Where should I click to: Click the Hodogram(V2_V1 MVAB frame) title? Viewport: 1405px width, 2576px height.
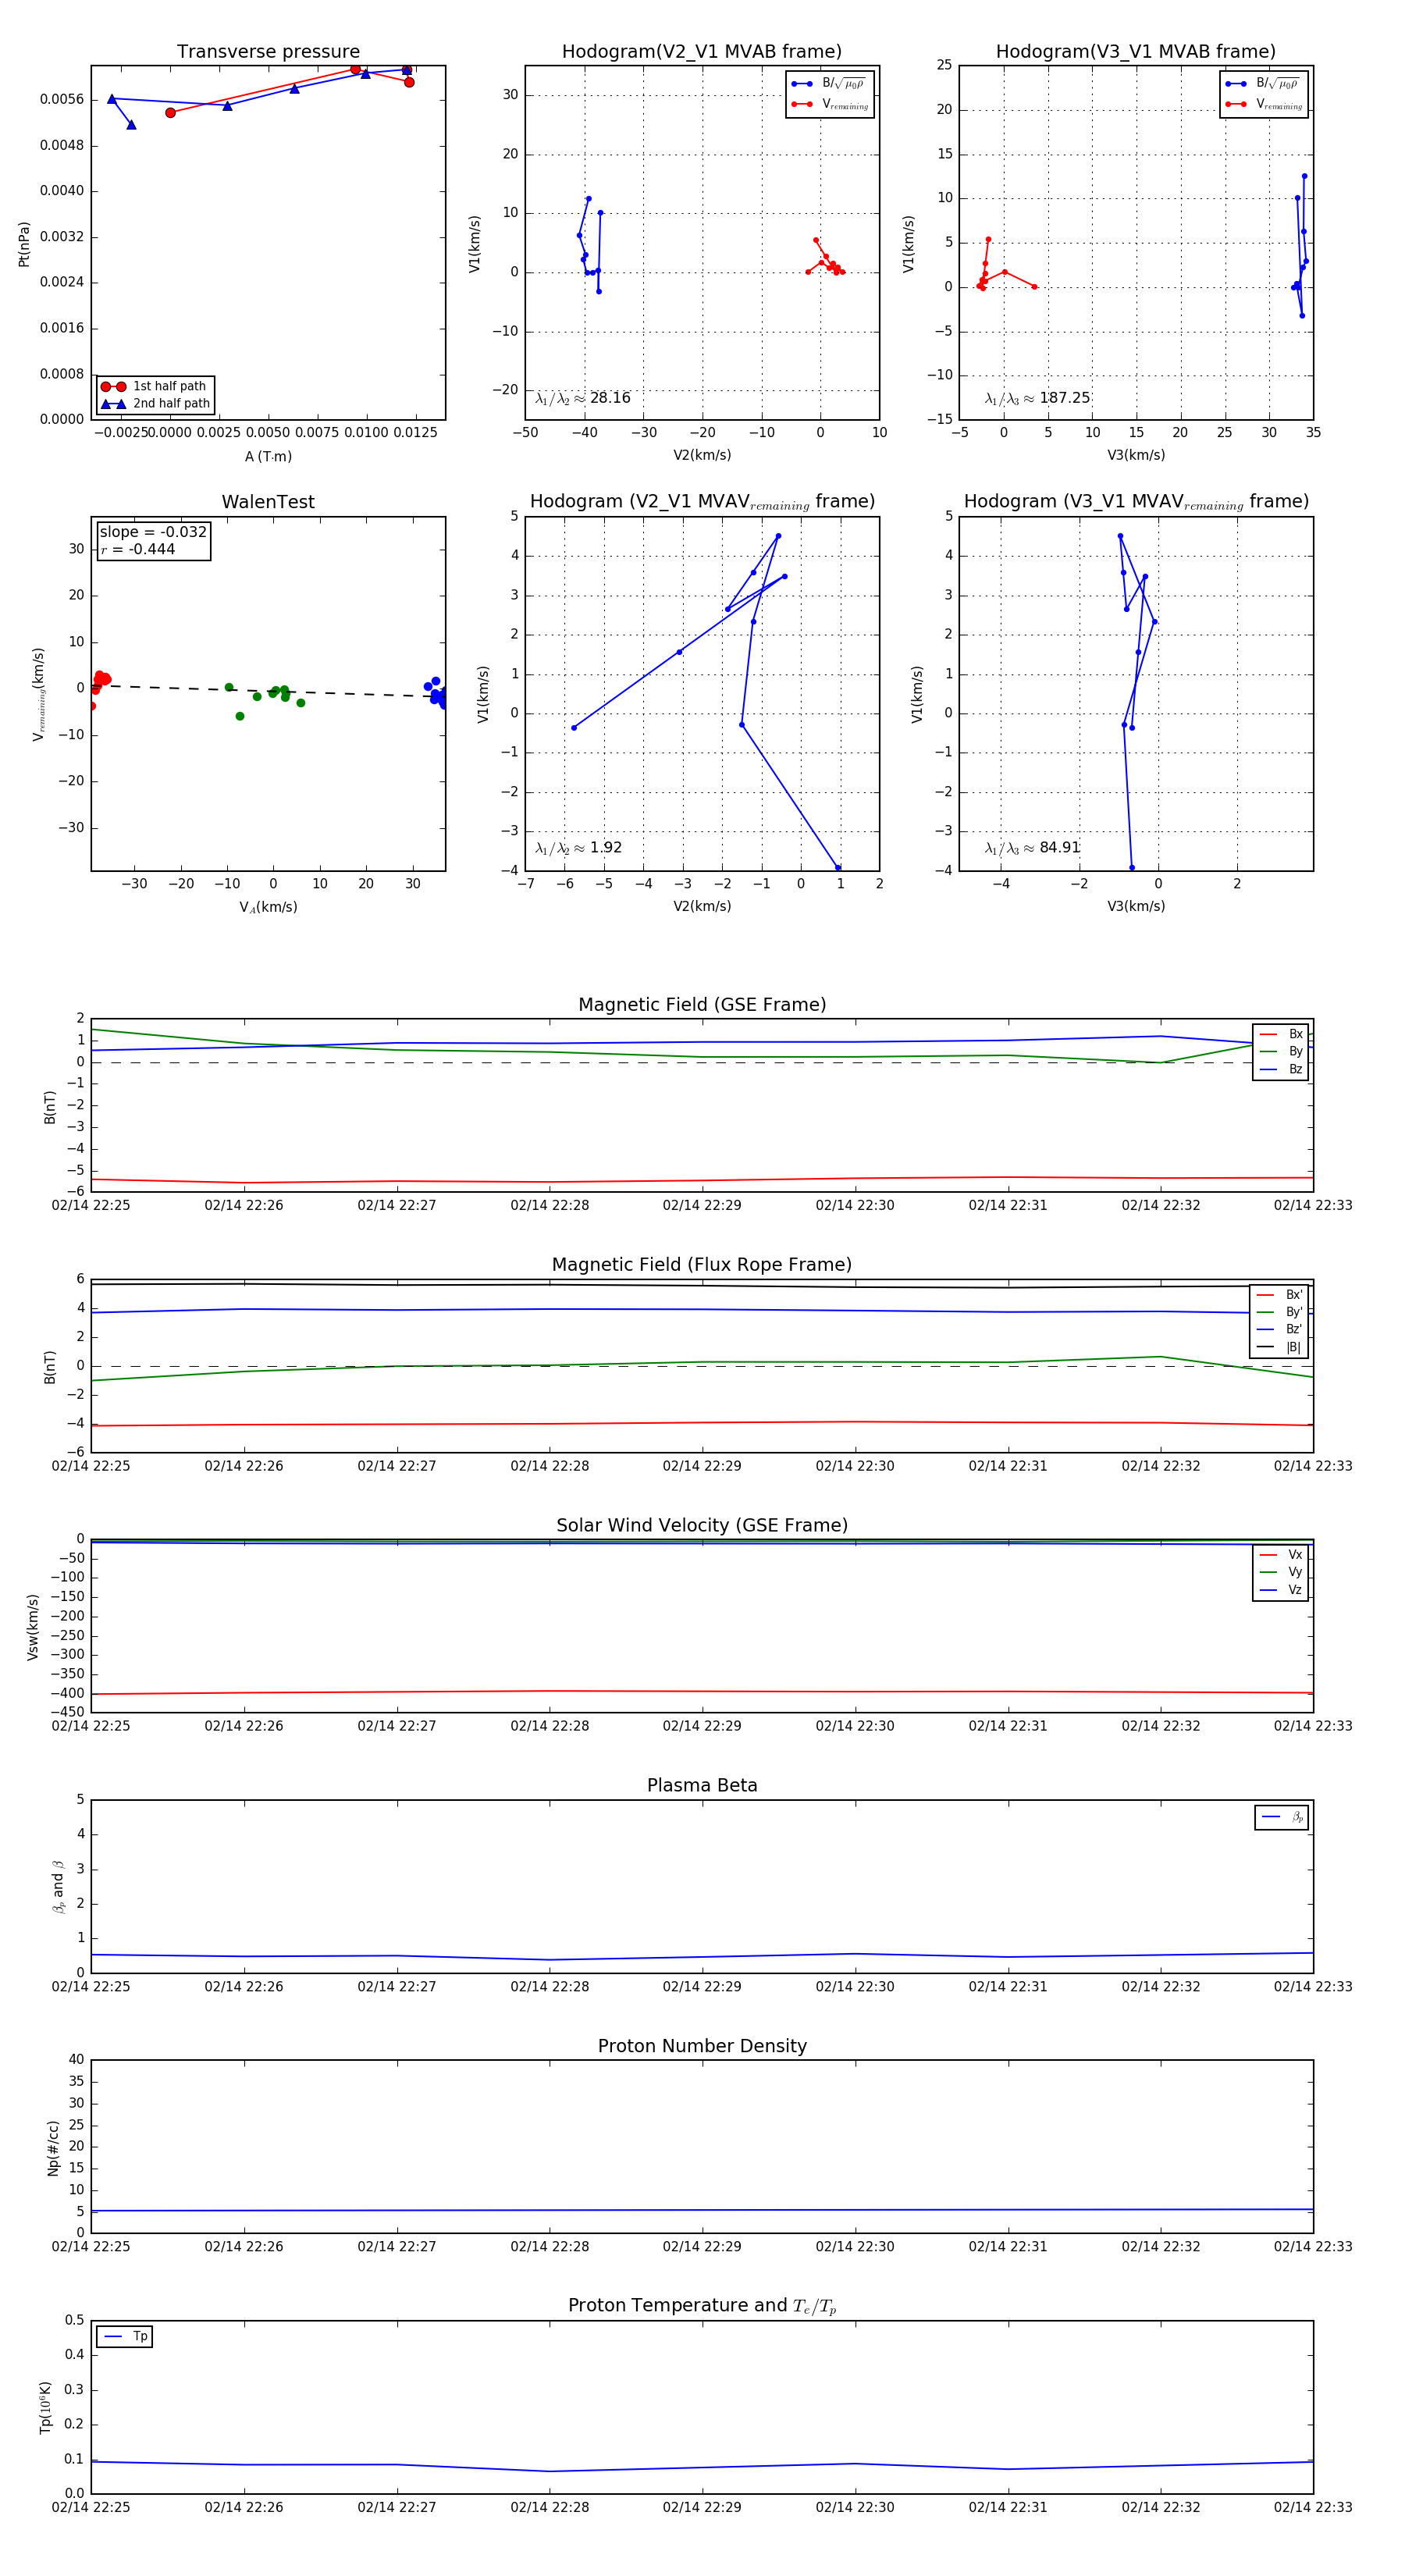[x=702, y=51]
